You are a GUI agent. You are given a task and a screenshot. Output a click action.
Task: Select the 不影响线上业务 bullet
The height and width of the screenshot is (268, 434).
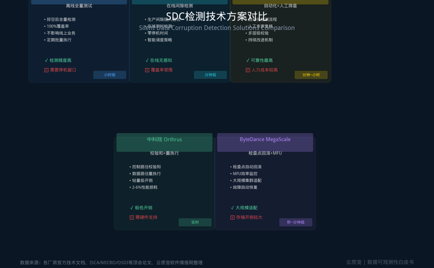point(60,33)
